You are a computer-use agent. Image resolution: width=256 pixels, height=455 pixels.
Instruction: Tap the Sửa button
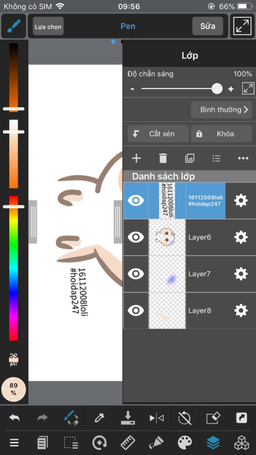click(x=207, y=26)
